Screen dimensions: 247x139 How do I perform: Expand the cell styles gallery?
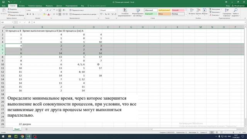(x=186, y=15)
